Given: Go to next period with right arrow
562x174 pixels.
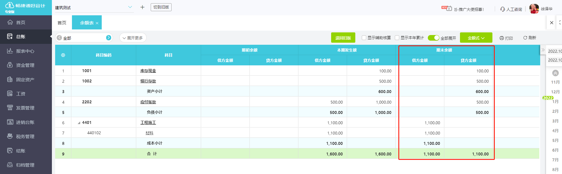Looking at the screenshot, I should click(109, 38).
